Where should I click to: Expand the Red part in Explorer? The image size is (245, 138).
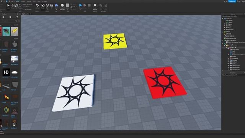[x=225, y=28]
